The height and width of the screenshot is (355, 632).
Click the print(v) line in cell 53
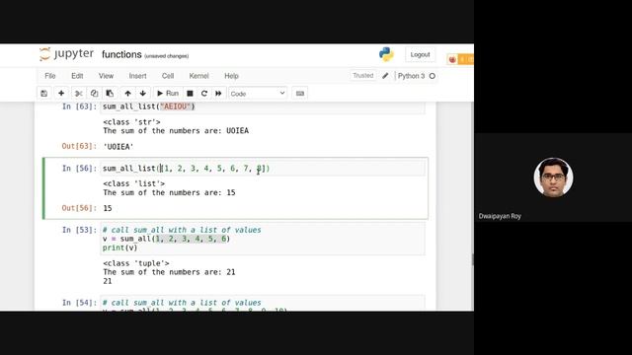click(119, 248)
